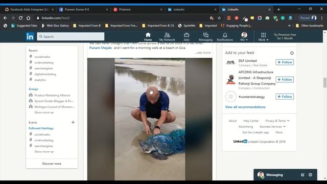Open the DLF Limited company logo
Viewport: 327px width, 184px height.
[230, 62]
